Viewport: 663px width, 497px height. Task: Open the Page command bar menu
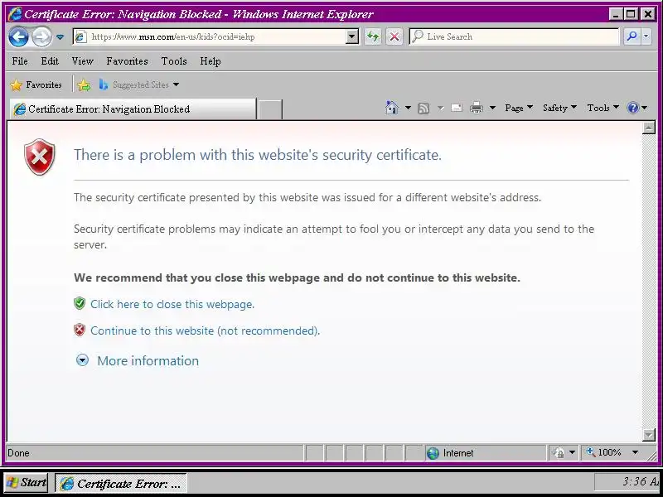(x=519, y=108)
